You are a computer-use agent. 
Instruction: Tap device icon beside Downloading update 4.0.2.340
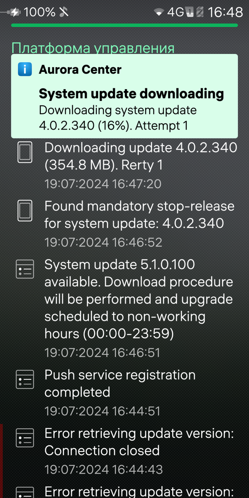click(x=24, y=152)
